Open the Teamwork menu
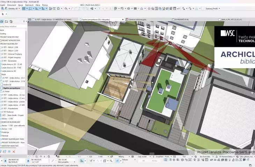 (29, 5)
